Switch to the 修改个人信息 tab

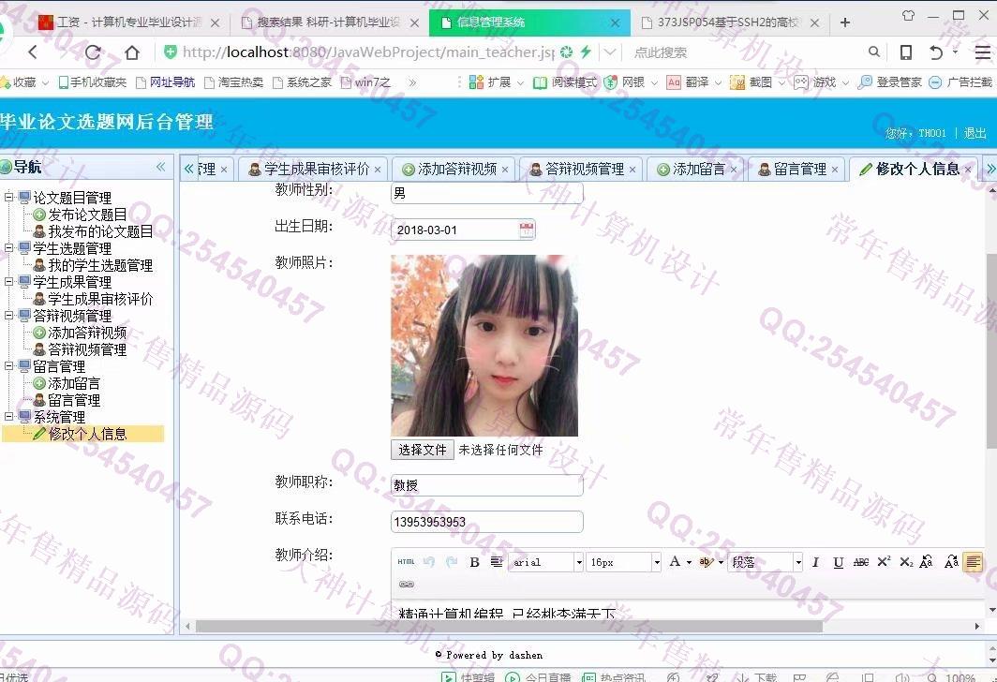(913, 169)
